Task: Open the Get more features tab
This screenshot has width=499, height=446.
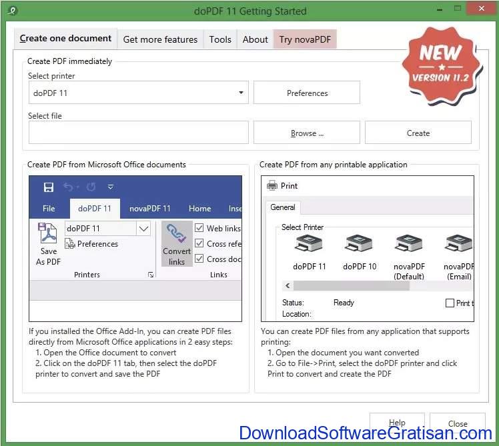Action: (x=160, y=39)
